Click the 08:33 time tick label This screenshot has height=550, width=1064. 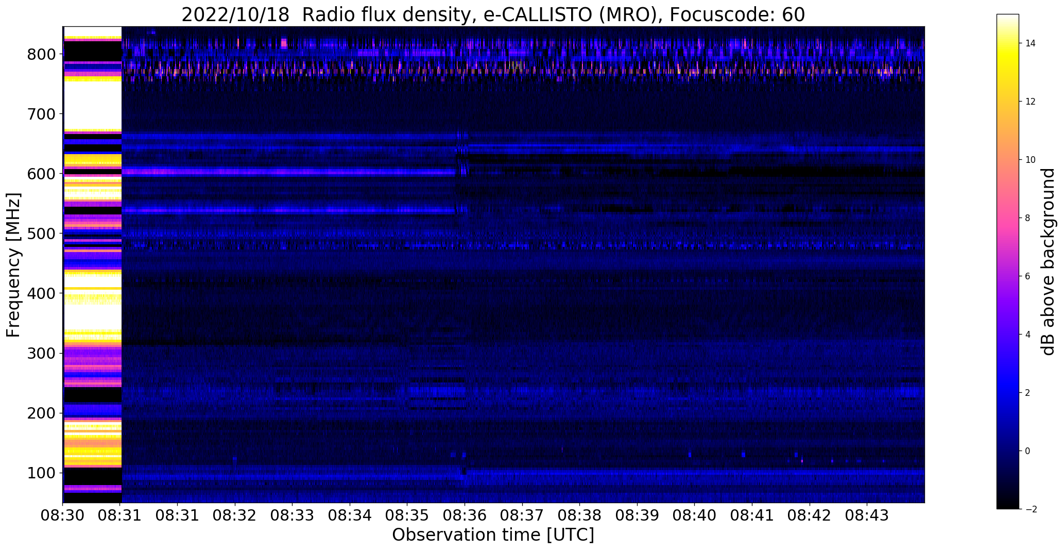pos(293,515)
